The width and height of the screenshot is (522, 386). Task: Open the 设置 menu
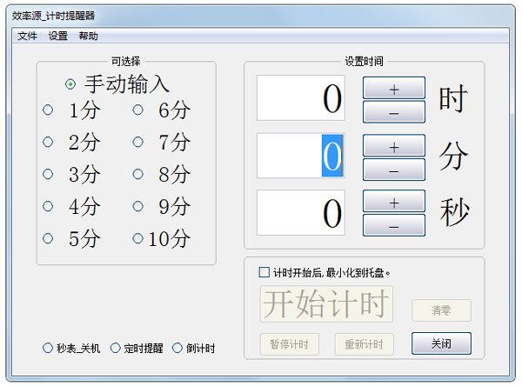tap(58, 36)
